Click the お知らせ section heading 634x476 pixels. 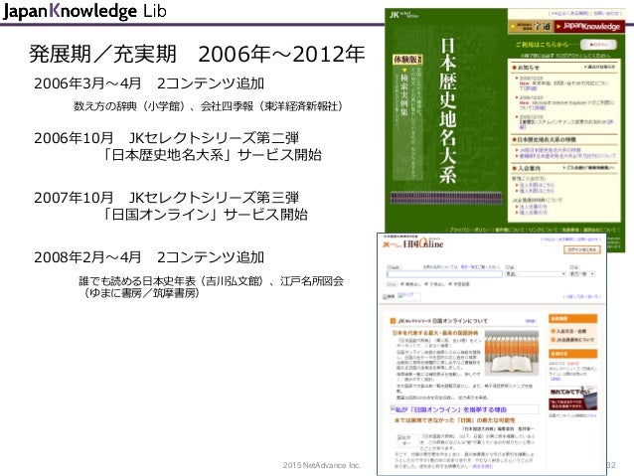(x=528, y=68)
